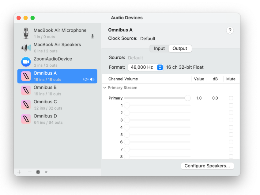Click the default output speaker indicator on Omnibus A
Image resolution: width=260 pixels, height=195 pixels.
[x=92, y=80]
